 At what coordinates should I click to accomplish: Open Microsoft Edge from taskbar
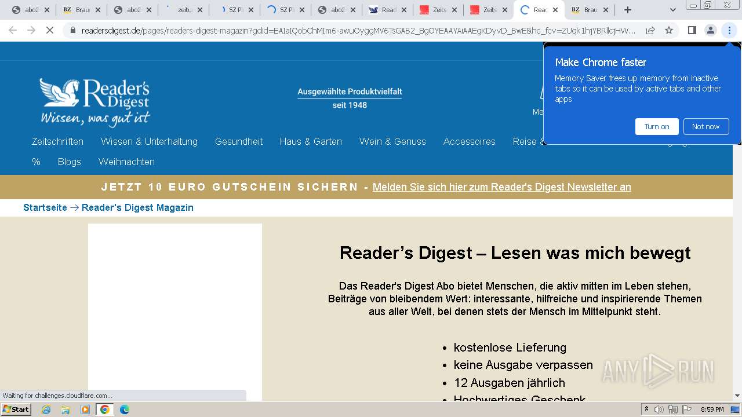coord(125,409)
